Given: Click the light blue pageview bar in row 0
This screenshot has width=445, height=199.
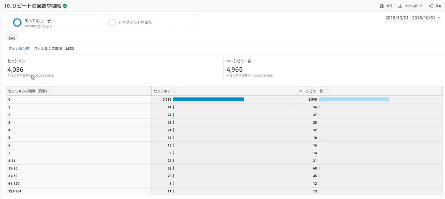Looking at the screenshot, I should pos(354,99).
